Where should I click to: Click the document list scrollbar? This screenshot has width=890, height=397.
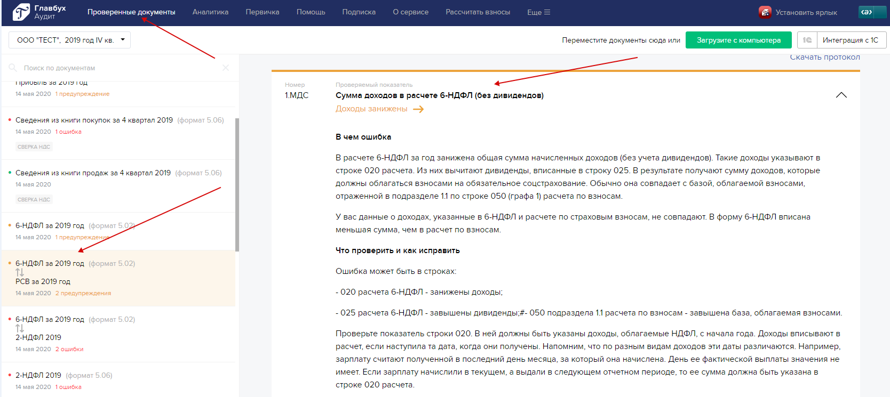click(237, 184)
